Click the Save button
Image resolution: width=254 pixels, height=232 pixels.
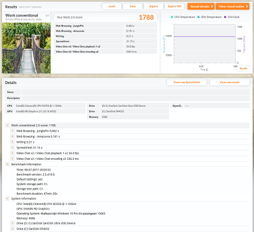click(133, 6)
